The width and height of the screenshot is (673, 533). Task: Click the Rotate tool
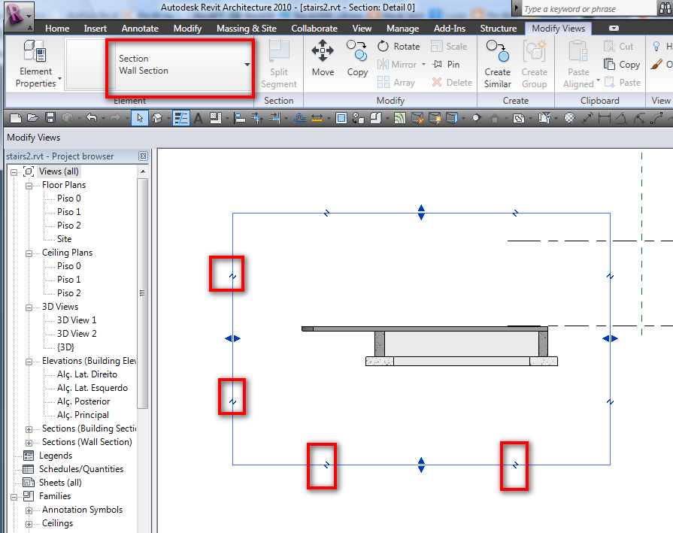(399, 47)
